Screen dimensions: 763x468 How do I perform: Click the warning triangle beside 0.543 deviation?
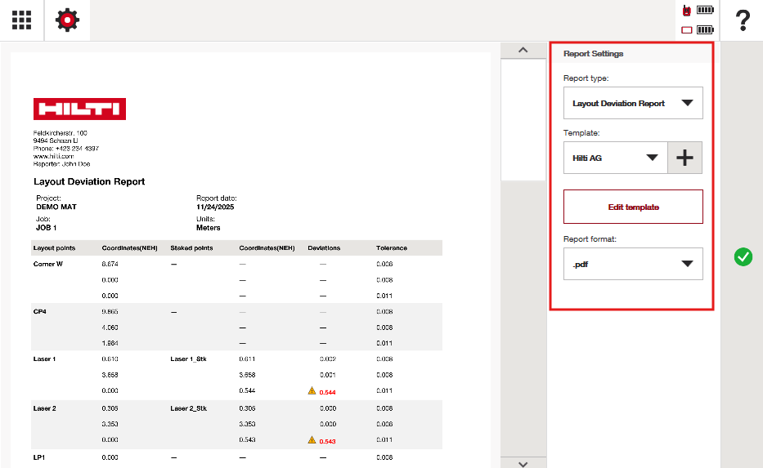312,440
